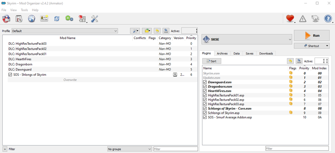Click the Sort plugins button
Viewport: 335px width, 153px height.
(x=212, y=61)
